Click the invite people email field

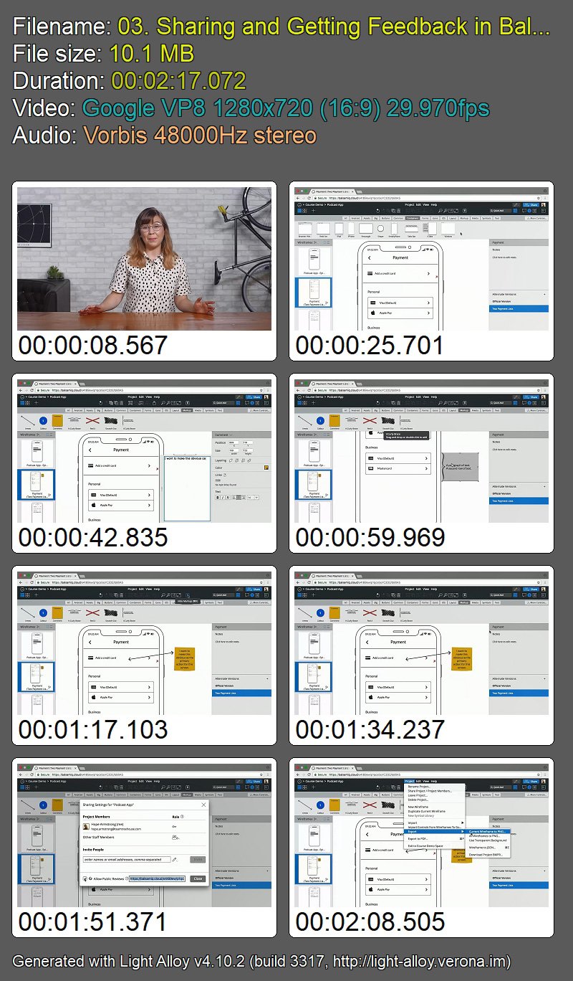127,859
